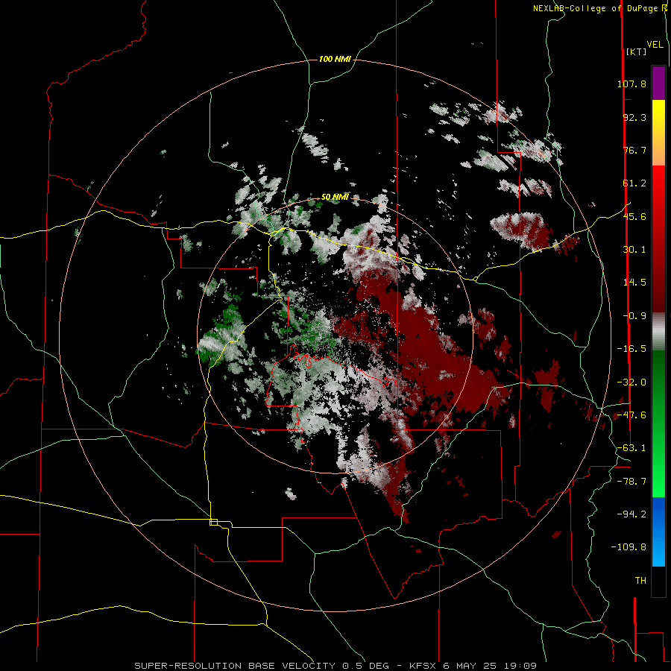The image size is (671, 671).
Task: Click the 107.8 value on velocity scale
Action: (631, 84)
